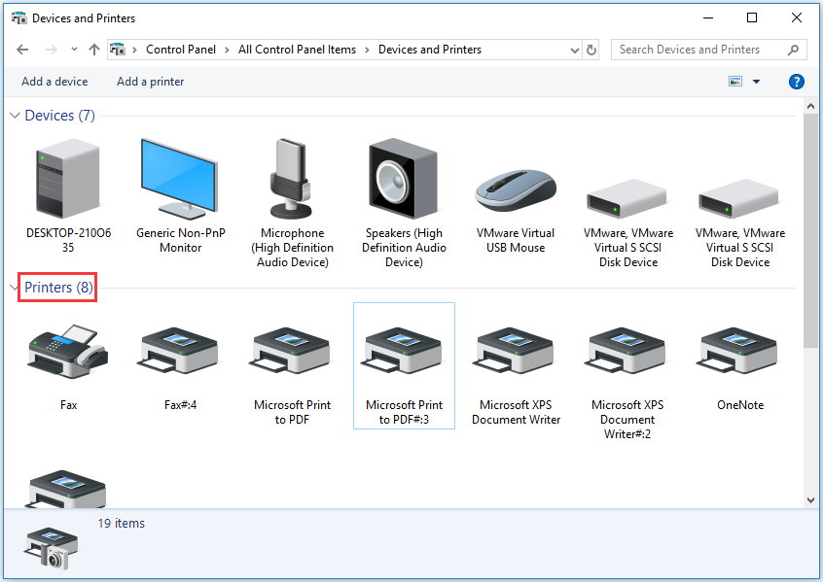This screenshot has height=582, width=823.
Task: Open the Fax#:4 printer
Action: (x=179, y=352)
